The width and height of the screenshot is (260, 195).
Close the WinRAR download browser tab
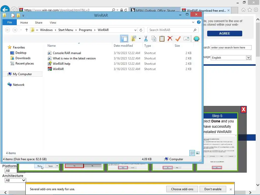(229, 10)
